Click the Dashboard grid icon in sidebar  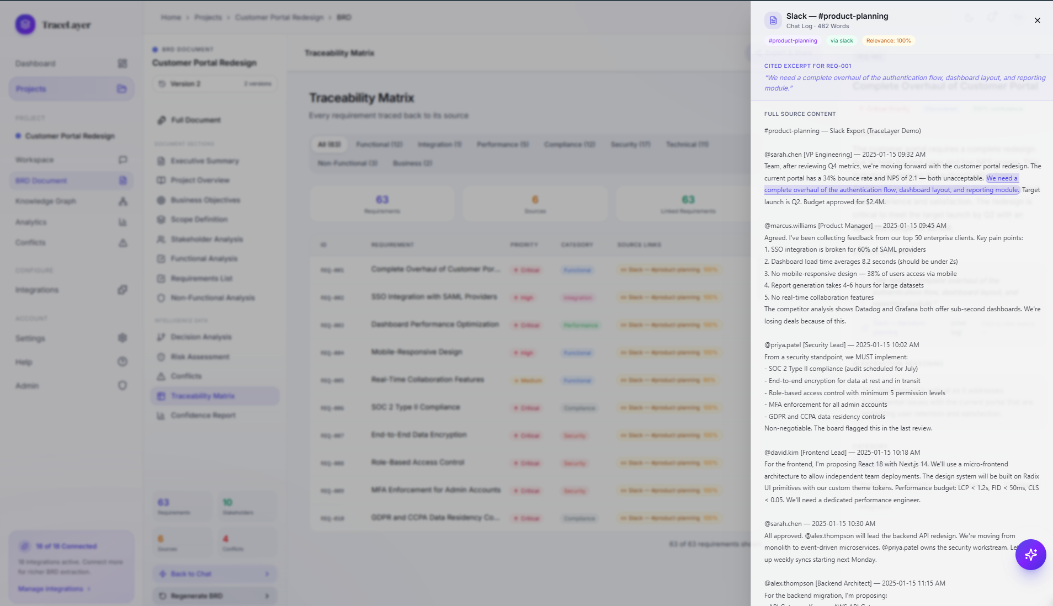pos(123,63)
